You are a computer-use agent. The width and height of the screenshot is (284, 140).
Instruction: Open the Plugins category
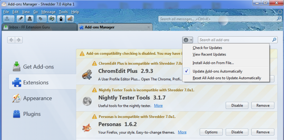pyautogui.click(x=43, y=114)
